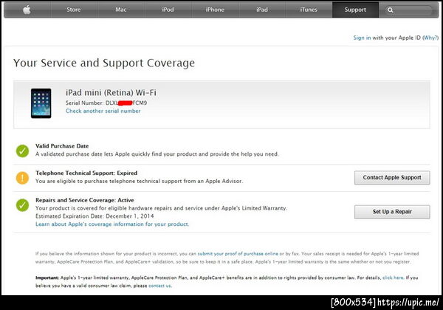Open the iTunes nav item
Viewport: 443px width, 310px height.
click(x=309, y=10)
